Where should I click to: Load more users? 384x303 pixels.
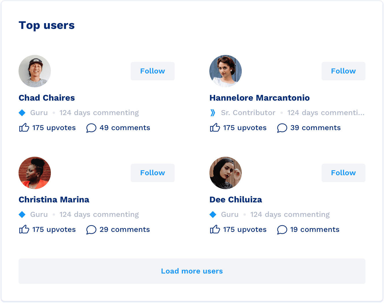click(x=192, y=271)
